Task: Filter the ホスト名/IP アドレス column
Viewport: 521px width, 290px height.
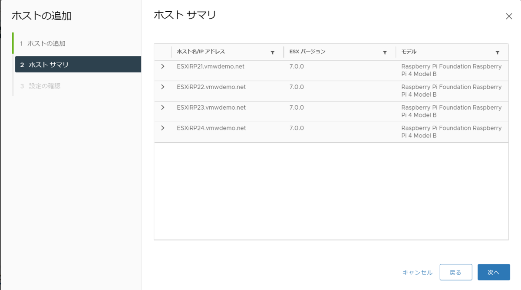Action: 273,52
